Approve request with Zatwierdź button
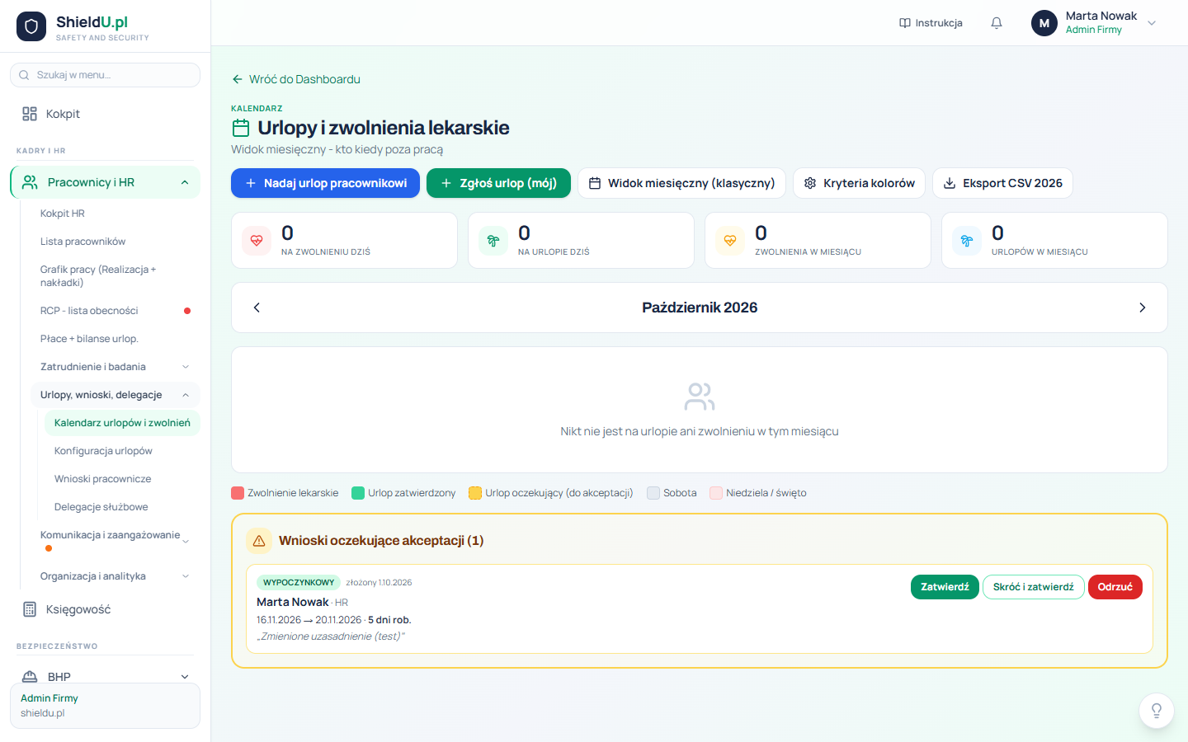The image size is (1188, 742). tap(945, 587)
